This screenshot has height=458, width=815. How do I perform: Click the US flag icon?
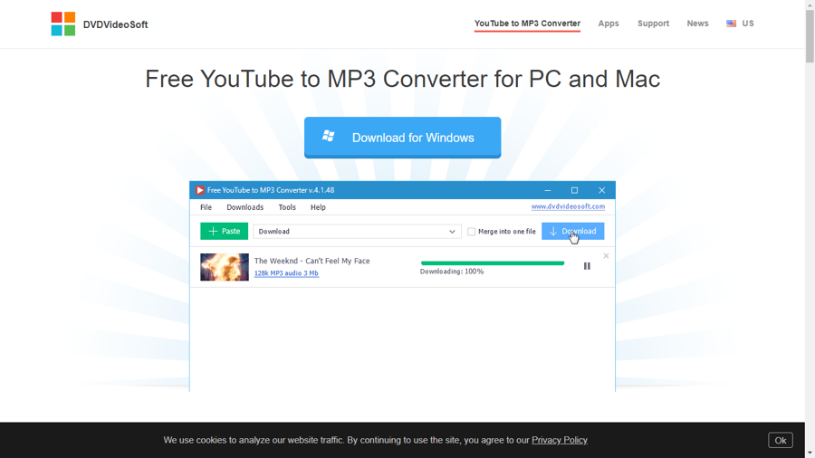(x=732, y=24)
